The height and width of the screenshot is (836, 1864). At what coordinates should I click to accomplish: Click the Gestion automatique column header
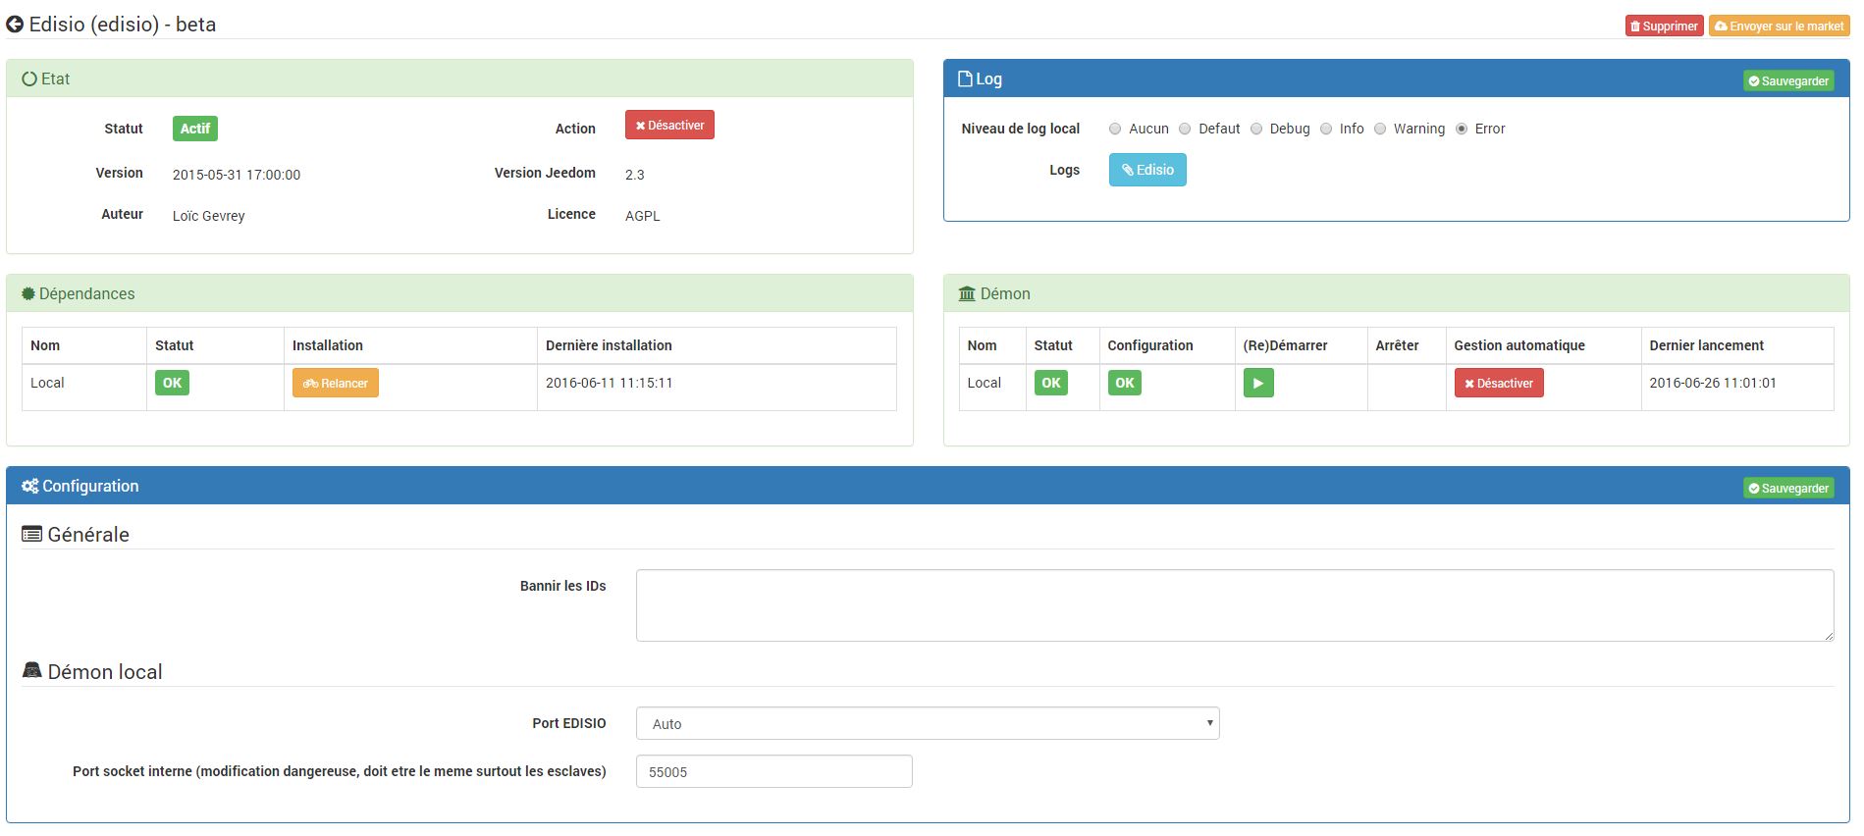click(x=1519, y=345)
